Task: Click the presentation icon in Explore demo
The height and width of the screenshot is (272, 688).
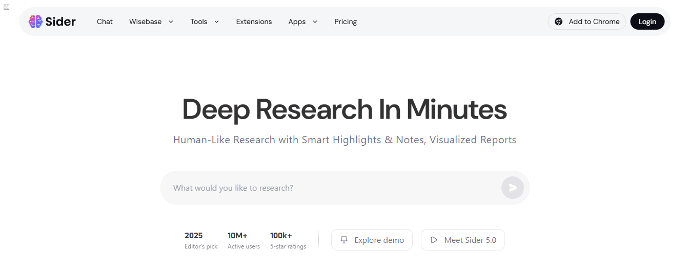Action: [x=344, y=240]
